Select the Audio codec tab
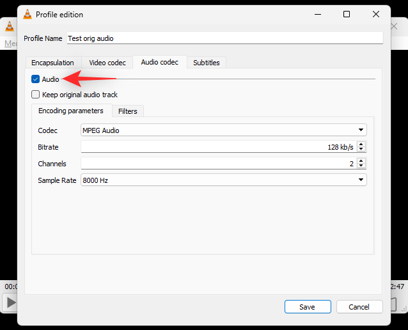The height and width of the screenshot is (330, 408). (160, 62)
